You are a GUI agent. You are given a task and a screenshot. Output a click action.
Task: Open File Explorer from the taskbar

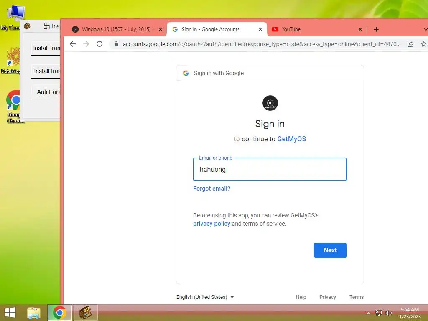(x=33, y=313)
